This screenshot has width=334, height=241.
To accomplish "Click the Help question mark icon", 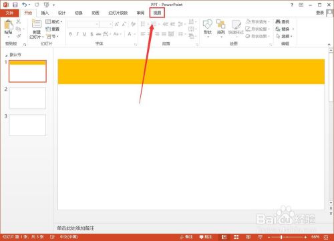I will (292, 5).
